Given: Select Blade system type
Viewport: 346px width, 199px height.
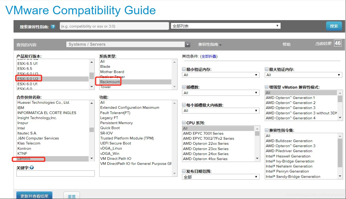Looking at the screenshot, I should 135,67.
